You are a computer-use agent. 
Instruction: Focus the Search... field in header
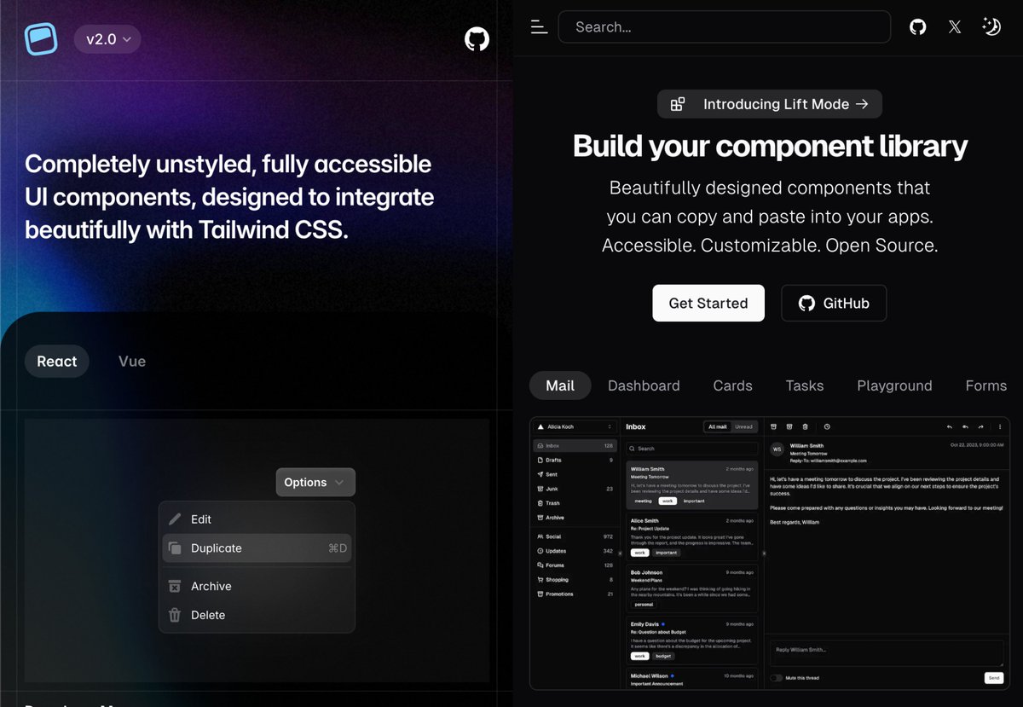click(x=725, y=26)
